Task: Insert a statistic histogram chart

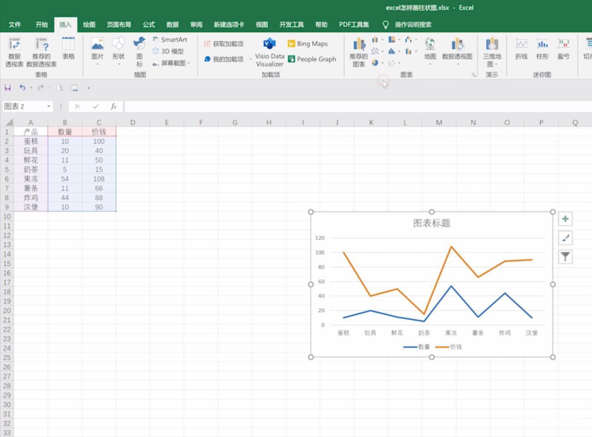Action: (392, 51)
